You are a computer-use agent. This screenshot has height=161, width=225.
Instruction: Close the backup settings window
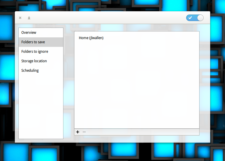[20, 18]
